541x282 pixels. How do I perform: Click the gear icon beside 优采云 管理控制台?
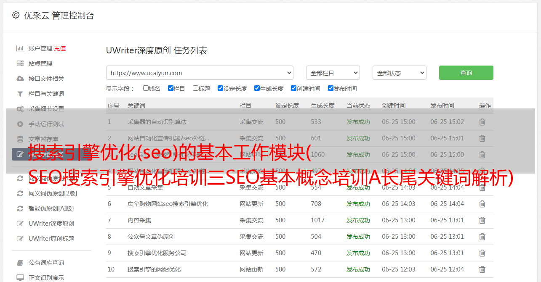click(16, 15)
